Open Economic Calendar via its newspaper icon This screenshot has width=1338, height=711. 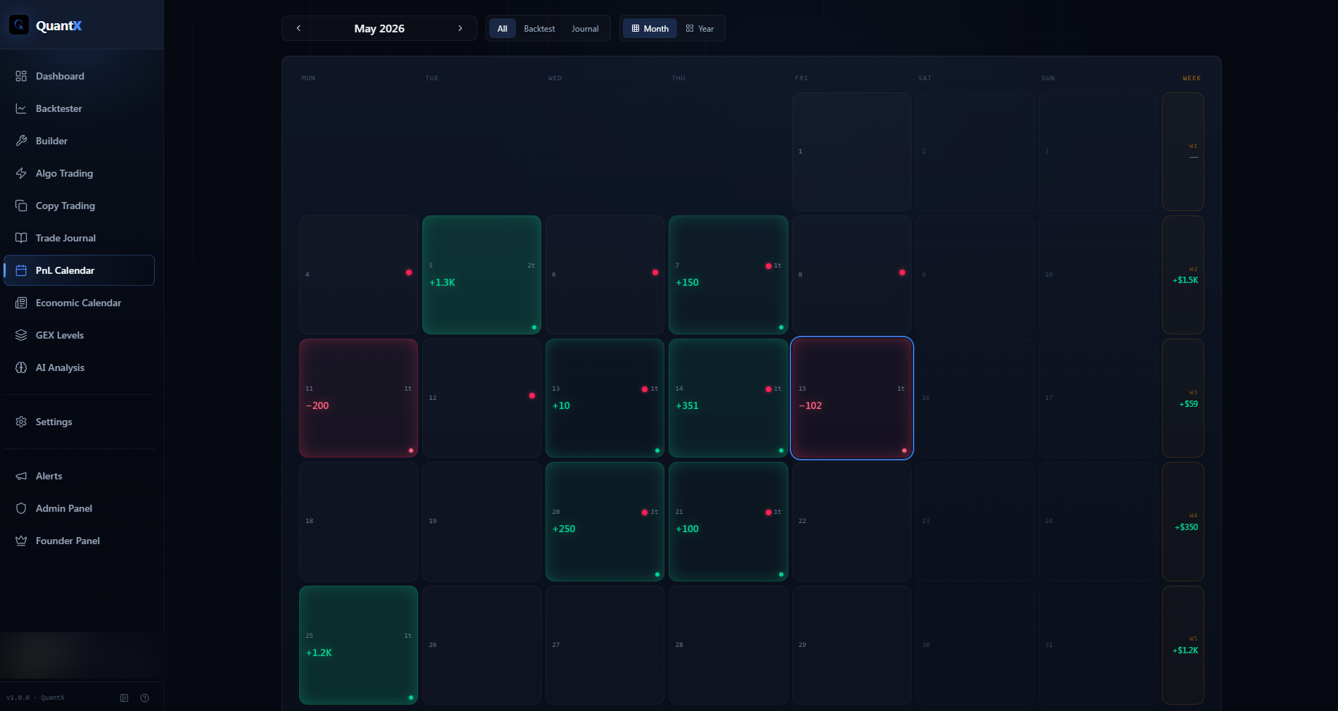click(x=21, y=303)
